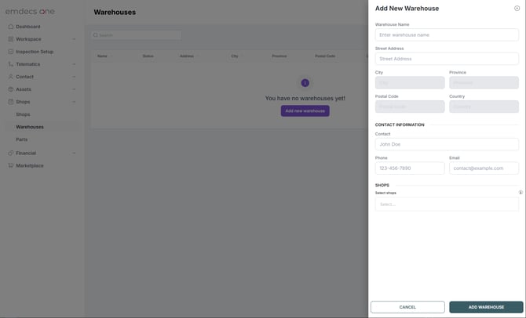Click the Financial icon in sidebar
The height and width of the screenshot is (318, 526).
[11, 153]
